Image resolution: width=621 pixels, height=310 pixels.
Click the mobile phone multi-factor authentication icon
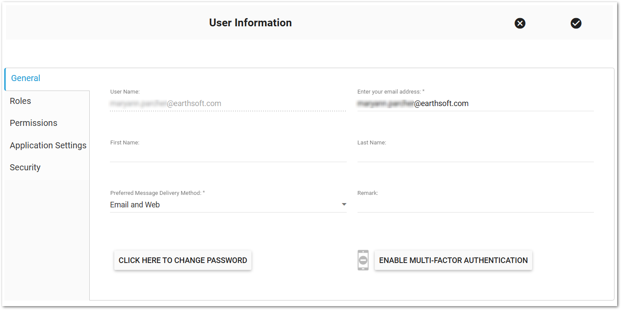coord(363,260)
